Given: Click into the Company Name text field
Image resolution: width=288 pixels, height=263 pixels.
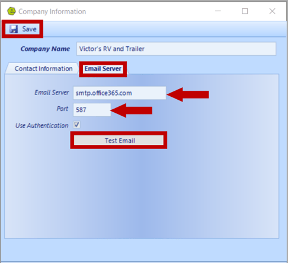Looking at the screenshot, I should (x=176, y=49).
